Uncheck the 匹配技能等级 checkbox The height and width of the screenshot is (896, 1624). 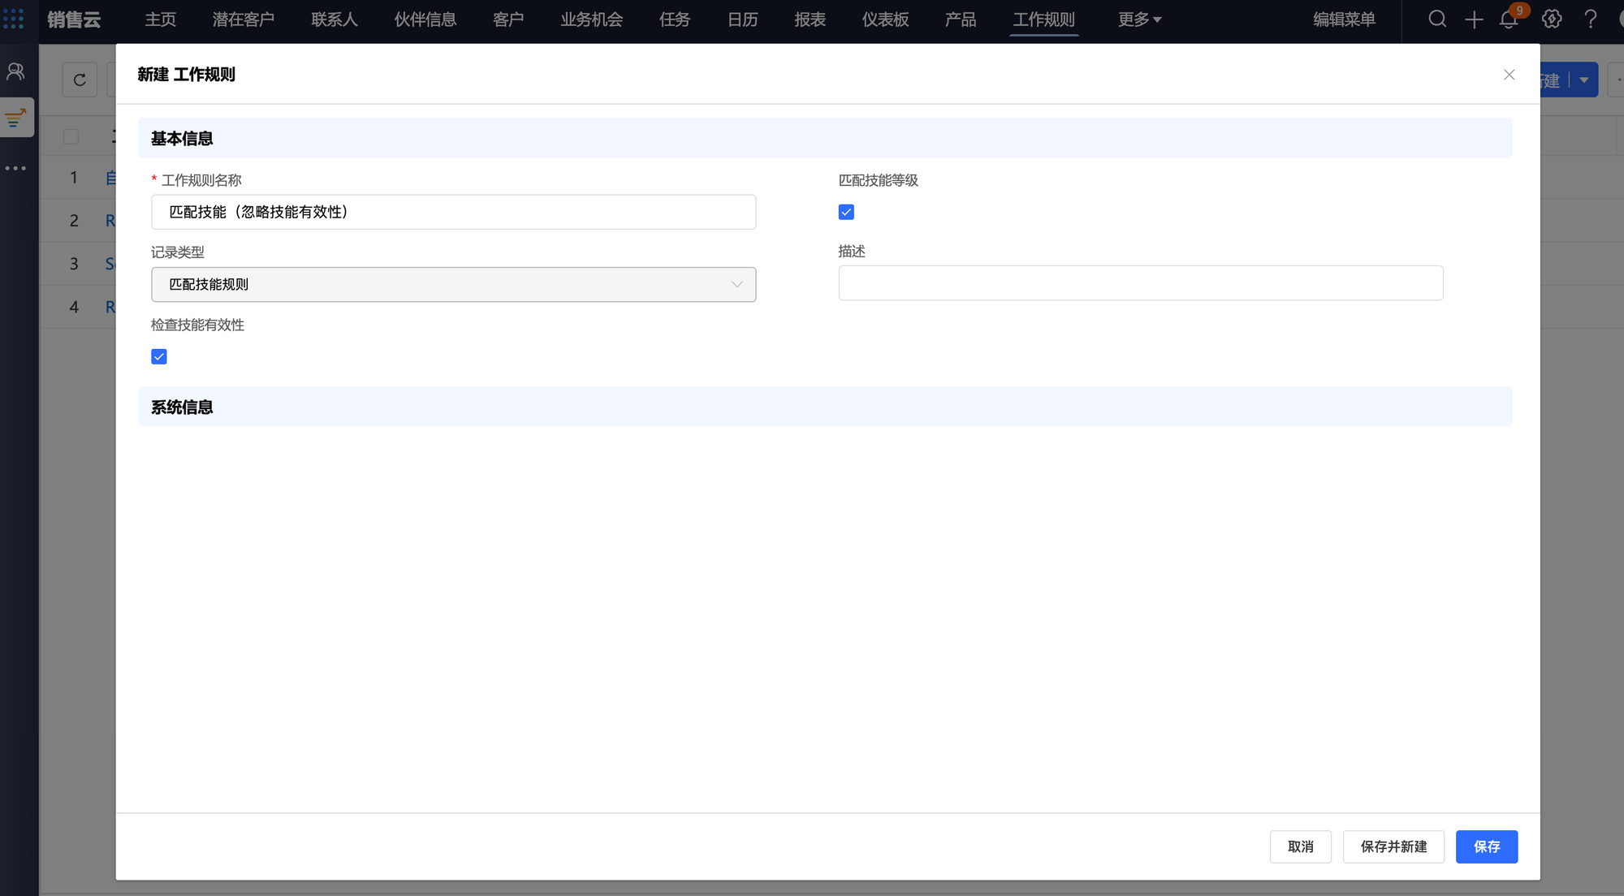coord(846,212)
